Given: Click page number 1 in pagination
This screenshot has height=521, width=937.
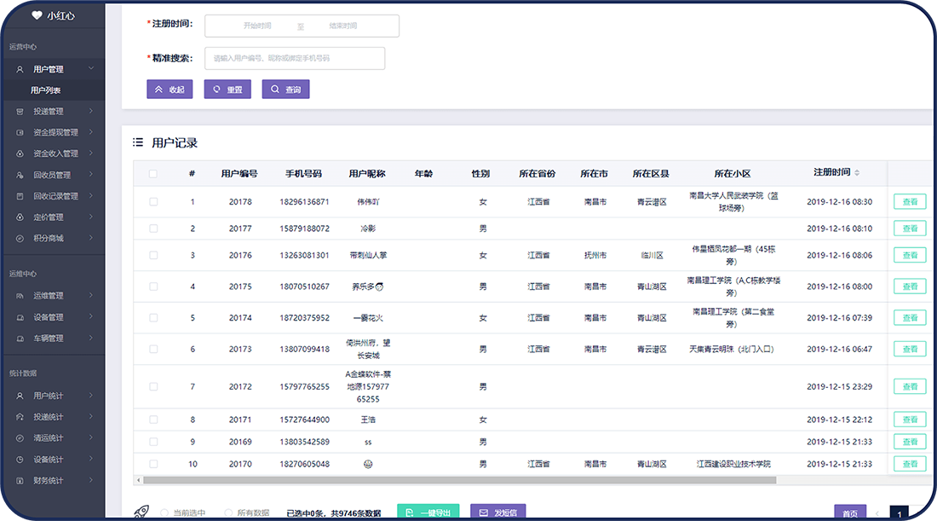Looking at the screenshot, I should 900,513.
